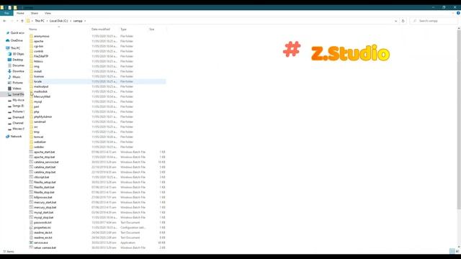
Task: Open the Share ribbon tab
Action: pos(35,13)
